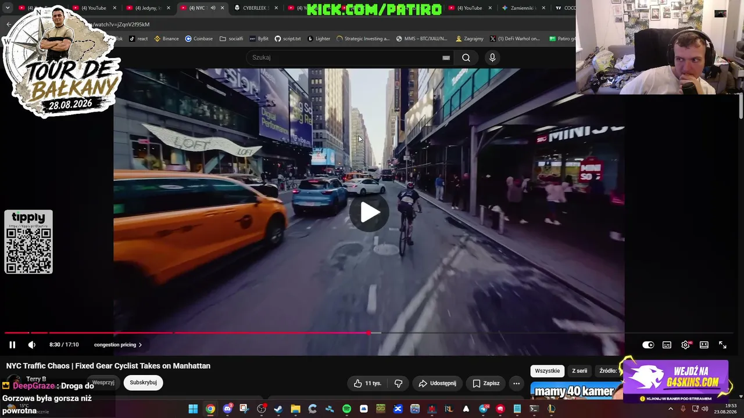Open the tab search dropdown arrow
The width and height of the screenshot is (744, 418).
[8, 8]
